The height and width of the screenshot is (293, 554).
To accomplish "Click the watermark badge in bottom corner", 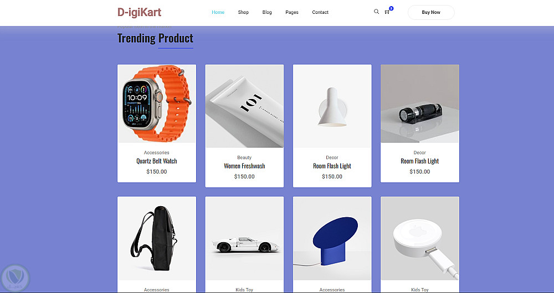I will tap(15, 278).
